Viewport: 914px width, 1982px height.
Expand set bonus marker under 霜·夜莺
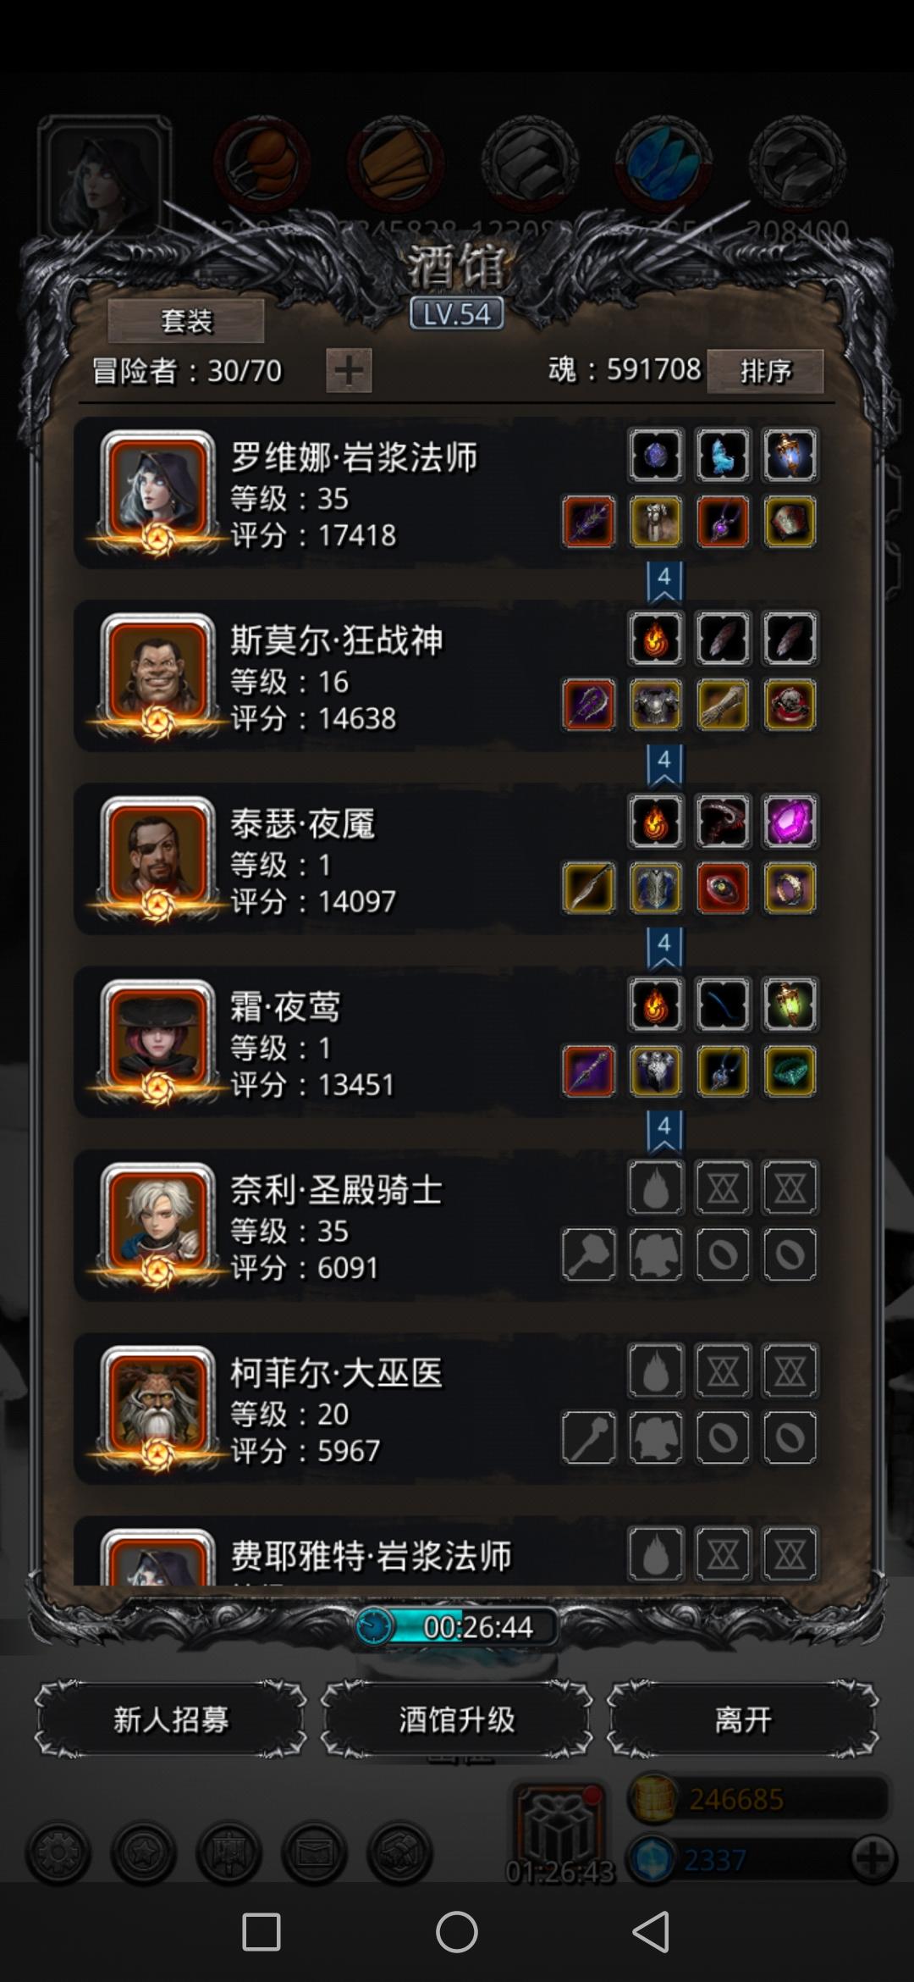point(664,1131)
